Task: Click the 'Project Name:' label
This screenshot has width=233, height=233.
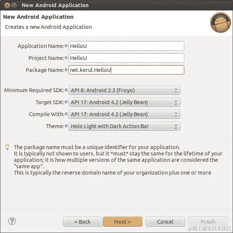Action: [x=46, y=58]
